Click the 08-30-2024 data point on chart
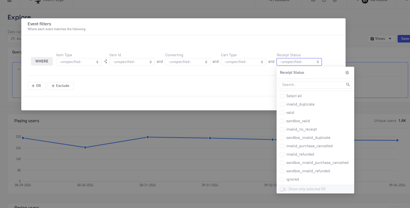The width and height of the screenshot is (410, 208). 85,147
